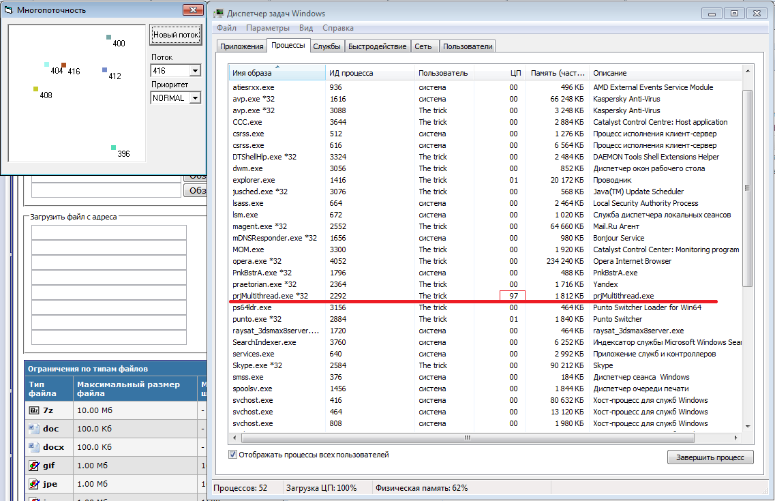Sort by ЦП column header
Screen dimensions: 775x501
(499, 73)
